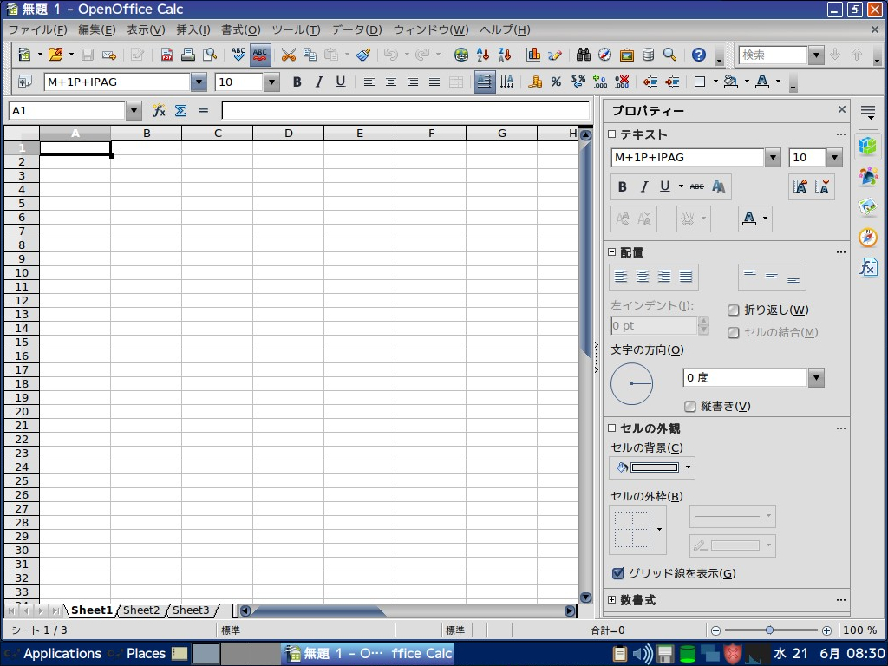Switch to the Sheet3 tab
Viewport: 888px width, 666px height.
tap(191, 610)
